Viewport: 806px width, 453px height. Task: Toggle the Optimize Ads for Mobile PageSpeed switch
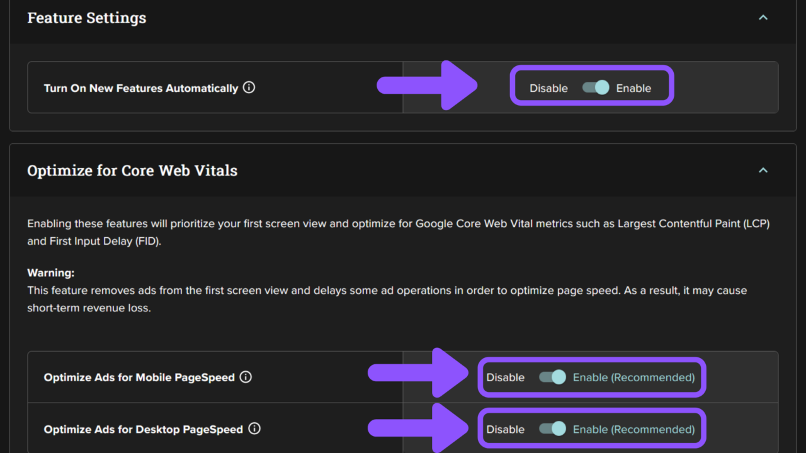tap(552, 377)
